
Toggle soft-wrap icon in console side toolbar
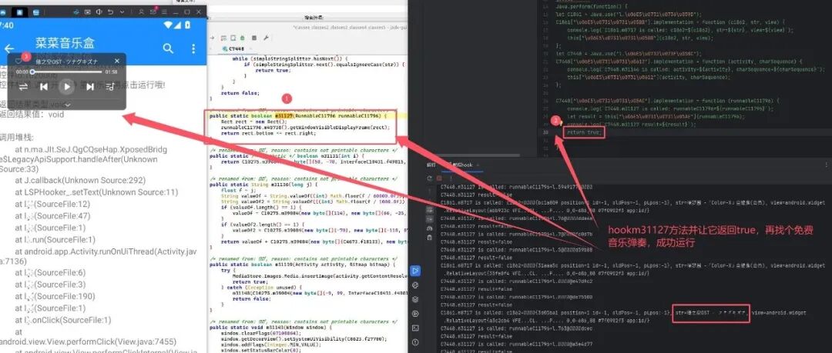pos(431,211)
